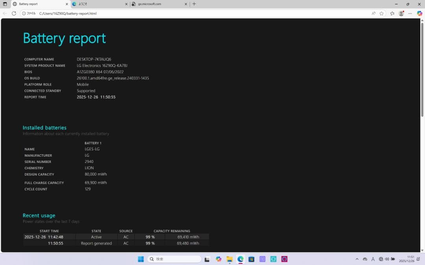The width and height of the screenshot is (425, 265).
Task: Mute audio via the tray speaker icon
Action: click(x=387, y=259)
